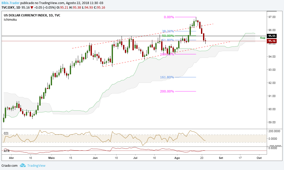Click the TradingView logo icon
Image resolution: width=284 pixels, height=170 pixels.
23,165
